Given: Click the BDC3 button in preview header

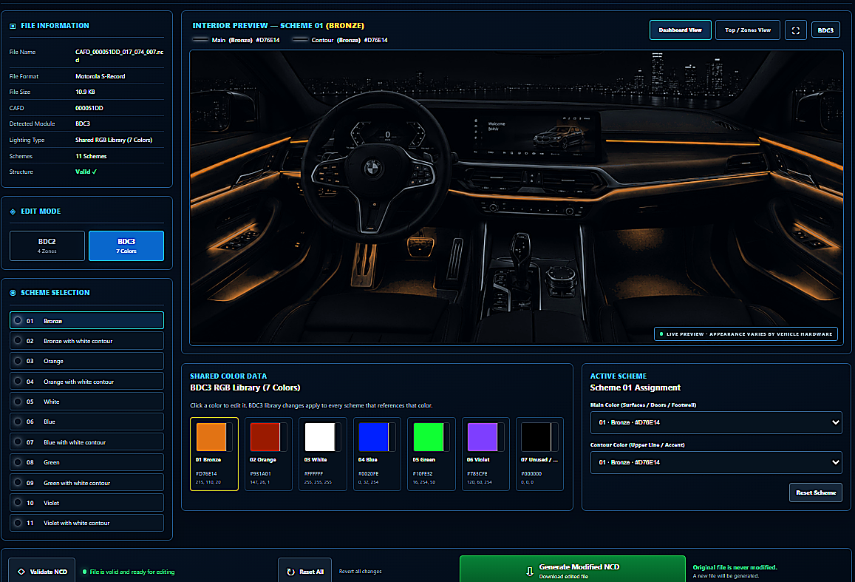Looking at the screenshot, I should coord(825,30).
